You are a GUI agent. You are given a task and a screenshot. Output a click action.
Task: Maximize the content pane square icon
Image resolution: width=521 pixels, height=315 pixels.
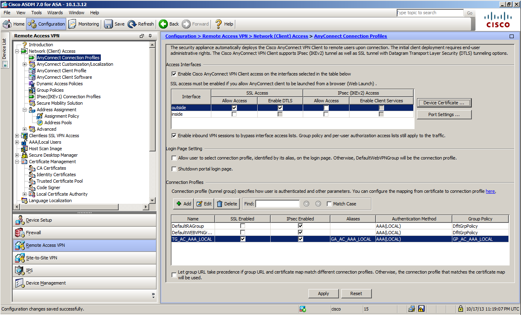pyautogui.click(x=512, y=37)
